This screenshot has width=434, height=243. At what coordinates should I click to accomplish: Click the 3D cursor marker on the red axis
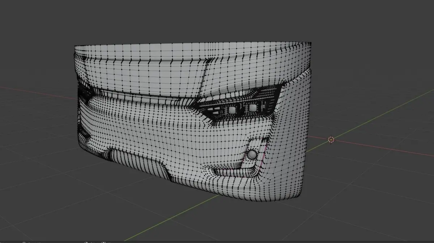point(331,140)
